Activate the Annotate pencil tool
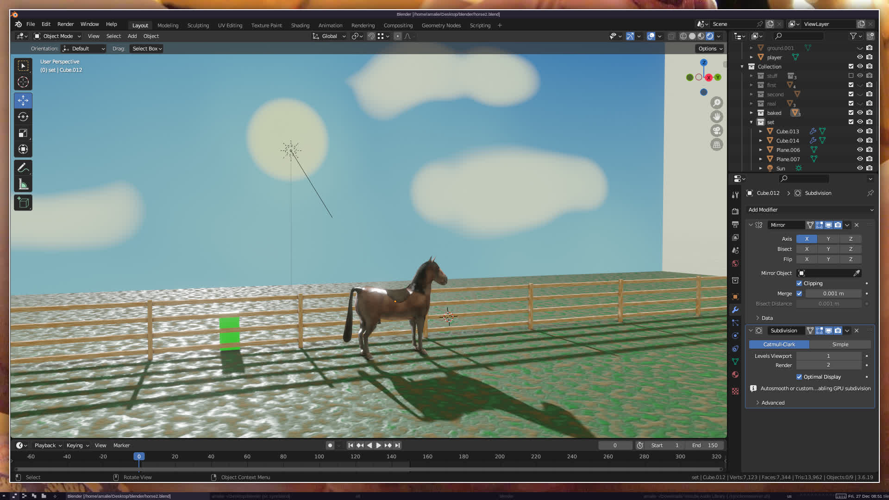The image size is (889, 500). coord(23,168)
